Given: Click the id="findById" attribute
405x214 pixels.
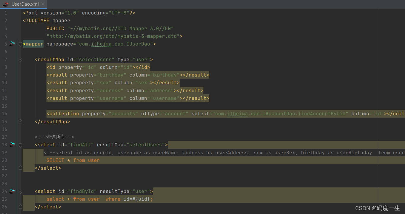Looking at the screenshot, I should [x=78, y=191].
